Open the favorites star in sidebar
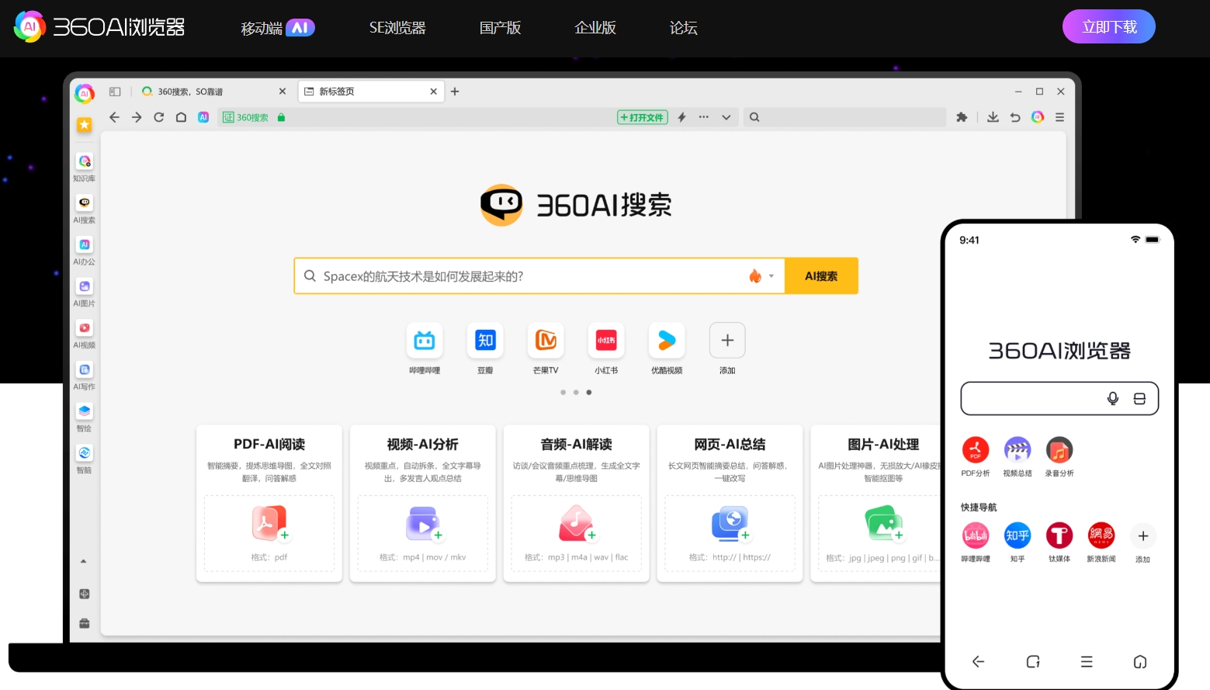The width and height of the screenshot is (1210, 690). [84, 124]
